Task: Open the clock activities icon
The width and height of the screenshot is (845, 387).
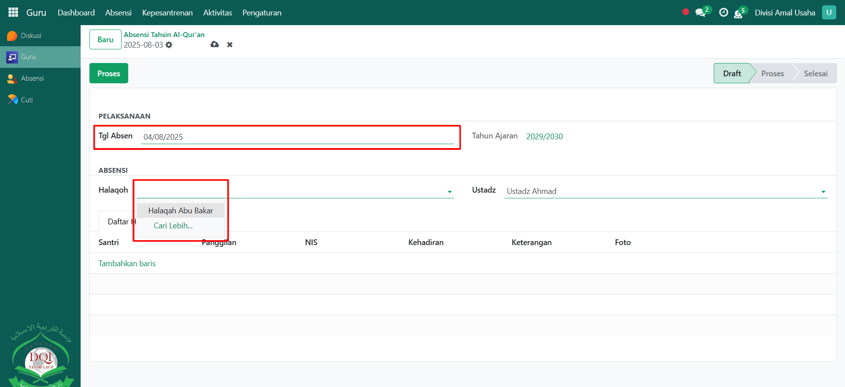Action: point(723,12)
